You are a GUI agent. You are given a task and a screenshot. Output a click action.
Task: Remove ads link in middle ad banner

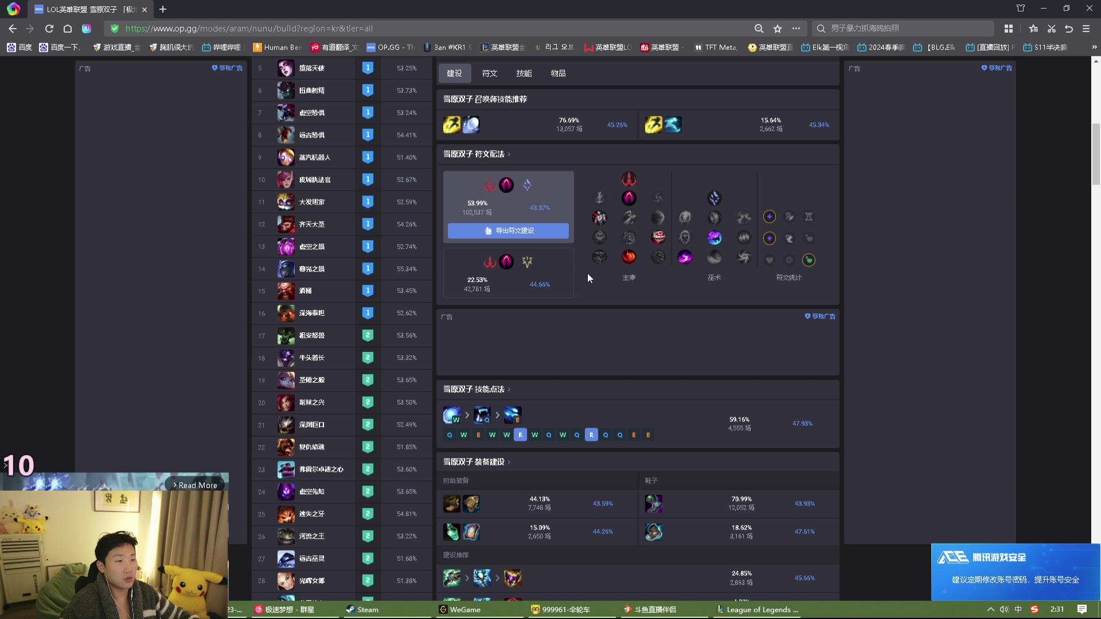click(x=820, y=316)
